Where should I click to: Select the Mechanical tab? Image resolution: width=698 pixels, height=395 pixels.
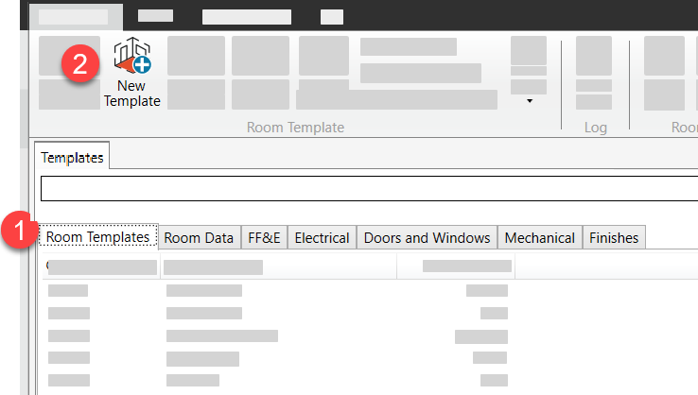coord(540,237)
